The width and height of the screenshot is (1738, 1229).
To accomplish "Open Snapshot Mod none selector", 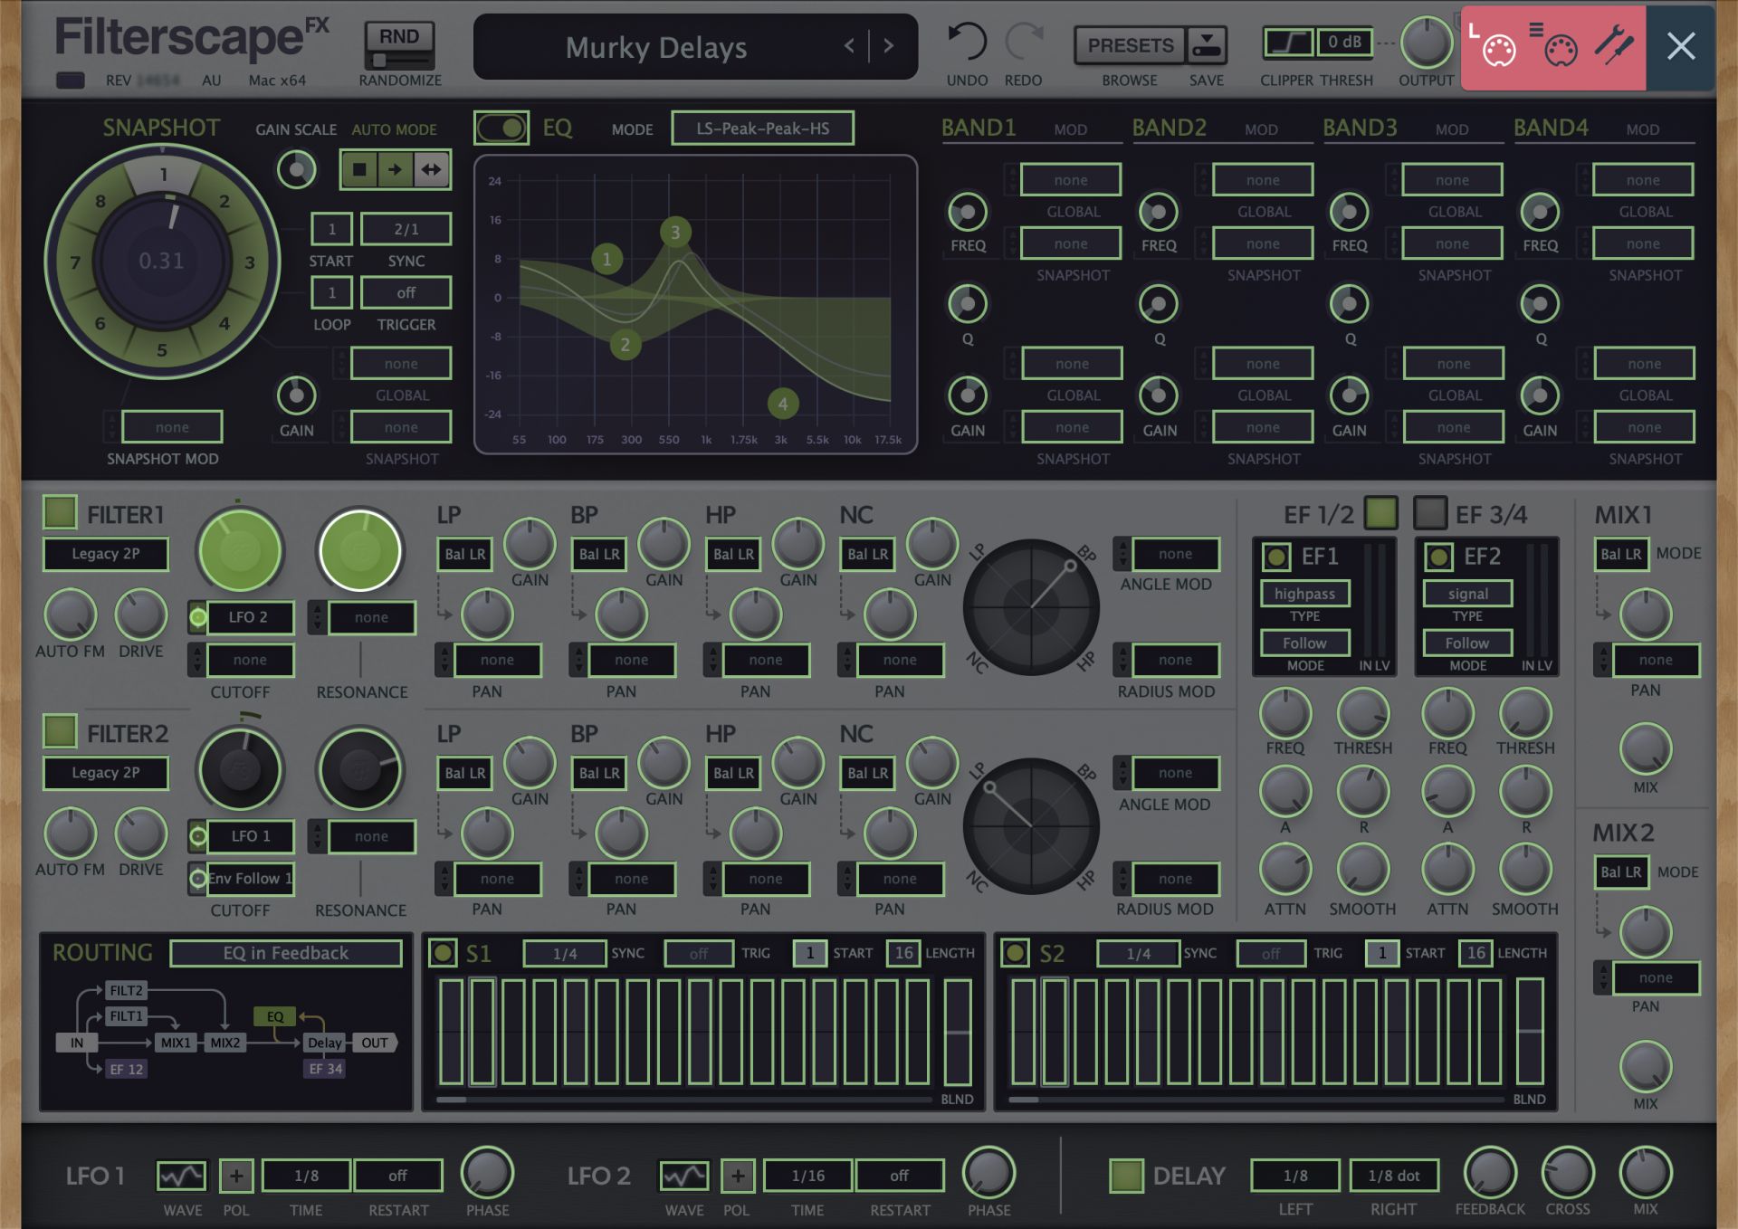I will tap(172, 427).
